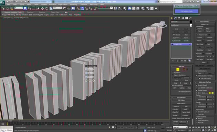Click Configure Modifier Sets icon
The height and width of the screenshot is (132, 217).
189,61
